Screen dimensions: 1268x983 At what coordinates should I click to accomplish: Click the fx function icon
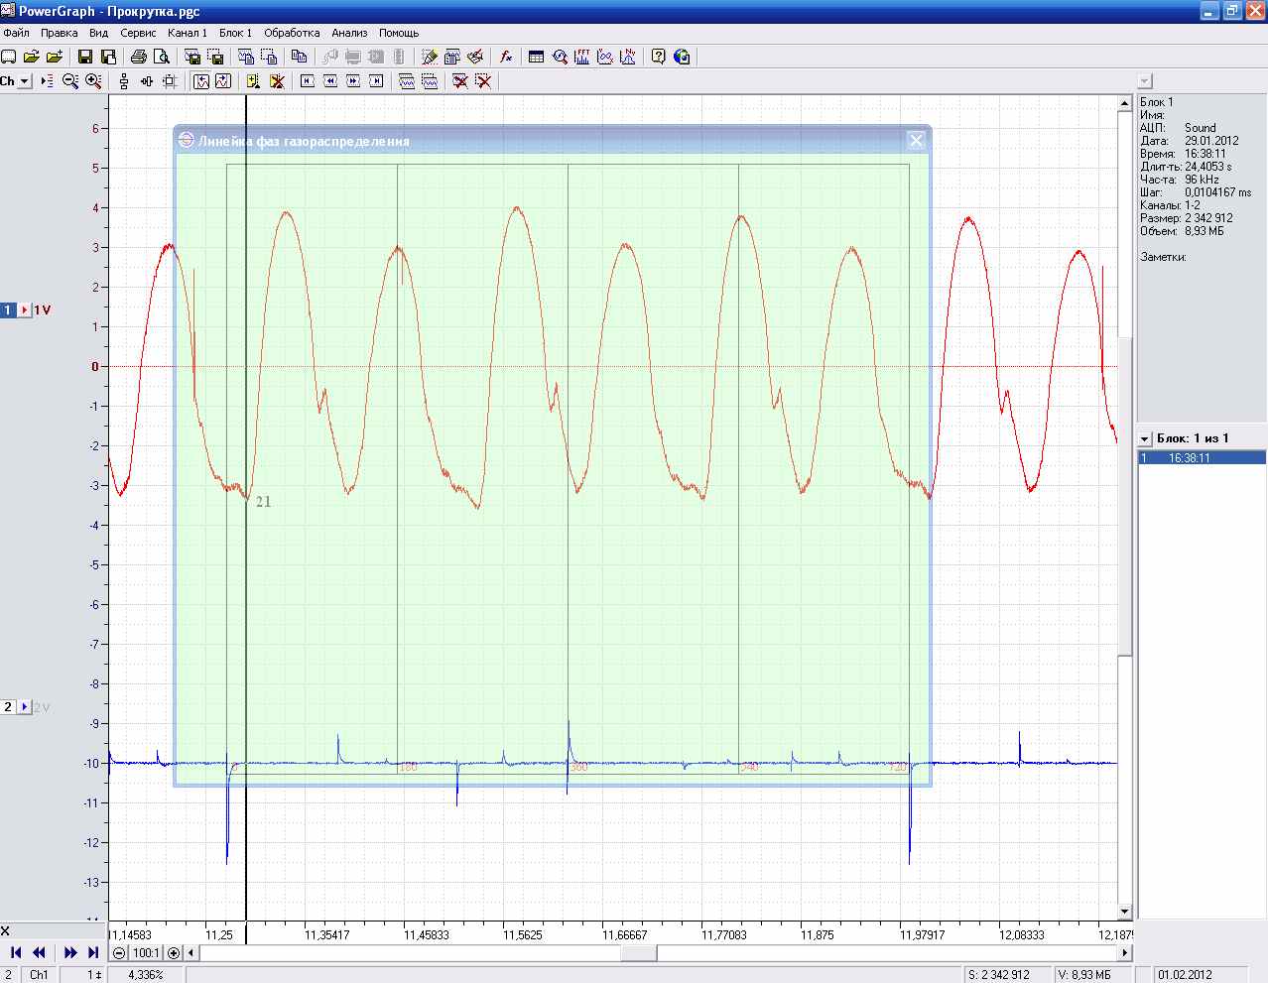pos(506,57)
